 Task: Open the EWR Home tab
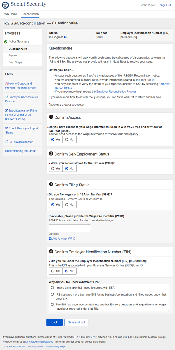pyautogui.click(x=10, y=14)
